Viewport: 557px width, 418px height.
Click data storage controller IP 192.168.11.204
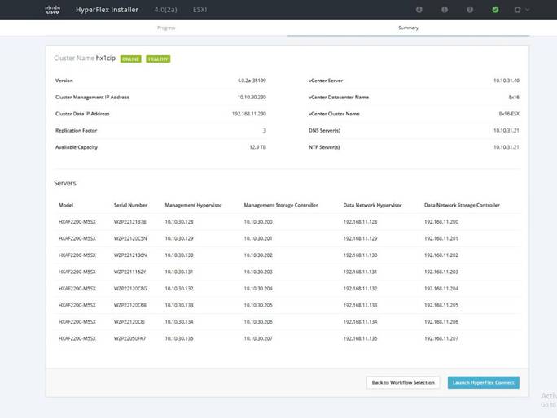click(x=441, y=289)
